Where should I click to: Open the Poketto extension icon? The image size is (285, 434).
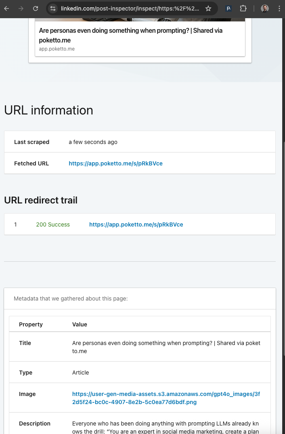coord(228,8)
